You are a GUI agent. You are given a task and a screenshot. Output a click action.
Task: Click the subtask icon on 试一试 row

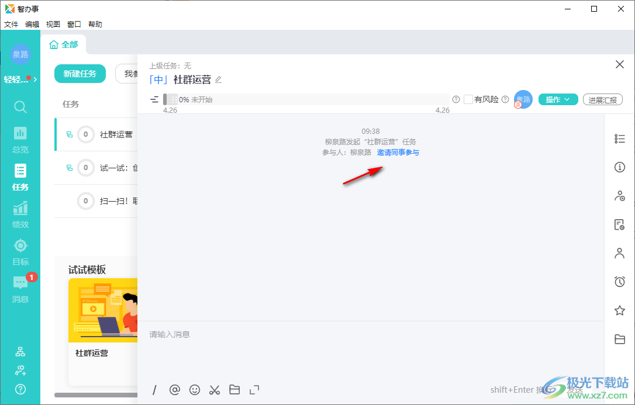(x=69, y=168)
